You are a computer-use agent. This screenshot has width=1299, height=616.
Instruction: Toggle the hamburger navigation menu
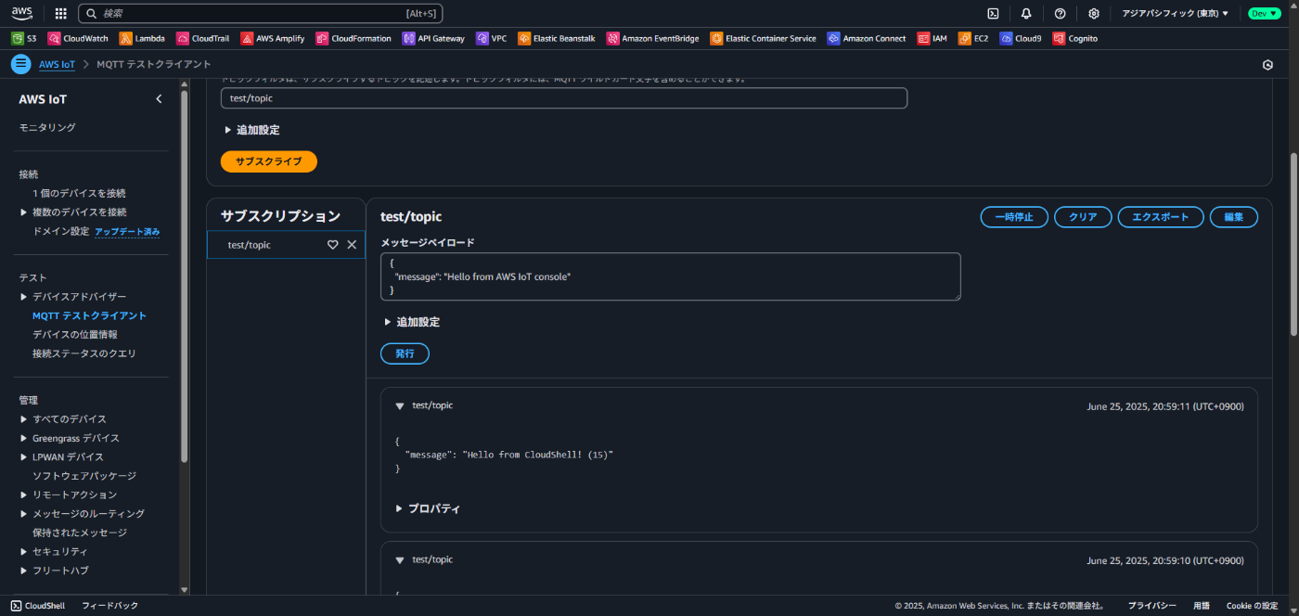click(20, 64)
